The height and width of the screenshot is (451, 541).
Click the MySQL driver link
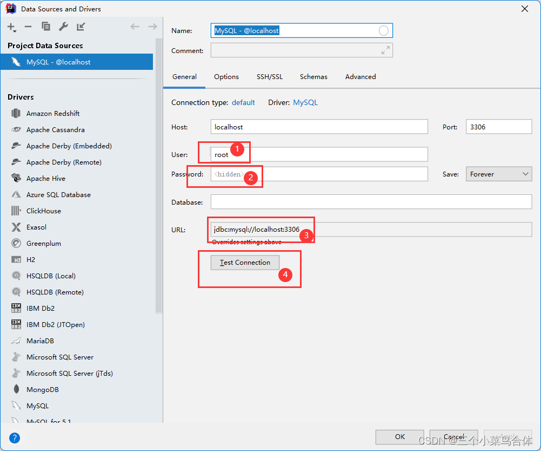point(305,103)
